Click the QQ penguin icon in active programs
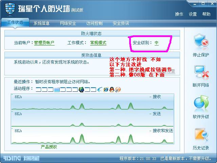Screen dimensions: 217x163 (x=112, y=90)
